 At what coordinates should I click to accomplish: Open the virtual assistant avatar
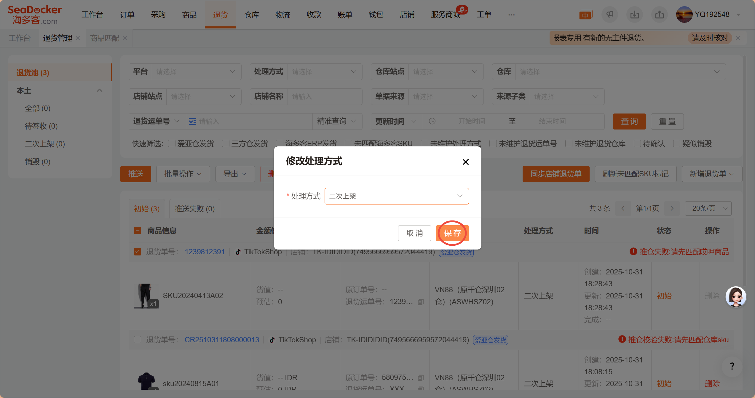[x=735, y=297]
